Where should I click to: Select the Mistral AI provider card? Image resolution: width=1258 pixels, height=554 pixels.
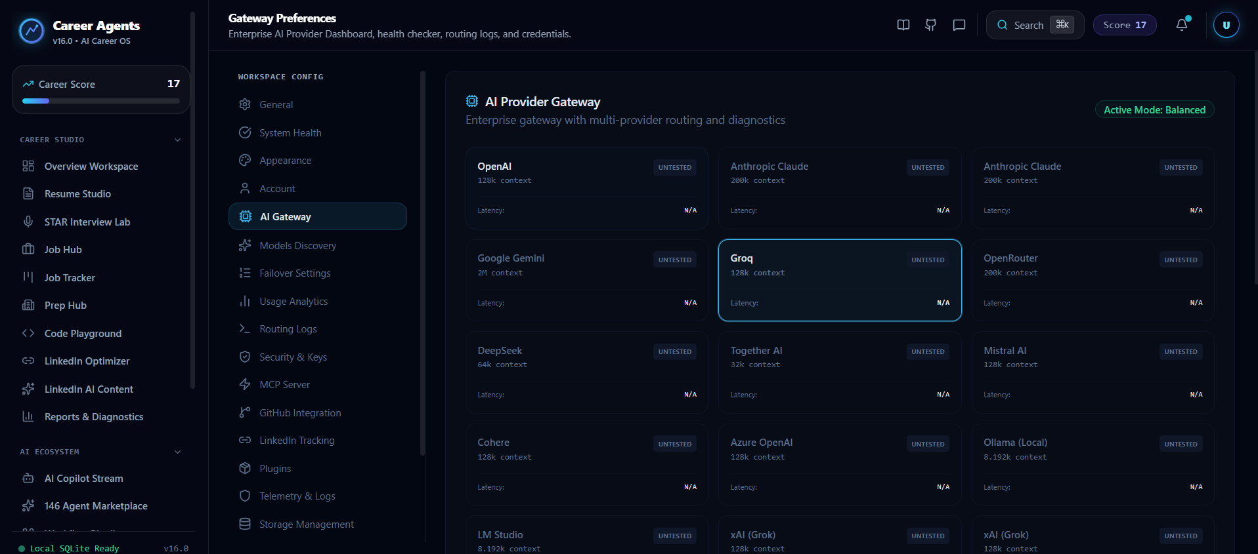(1093, 372)
